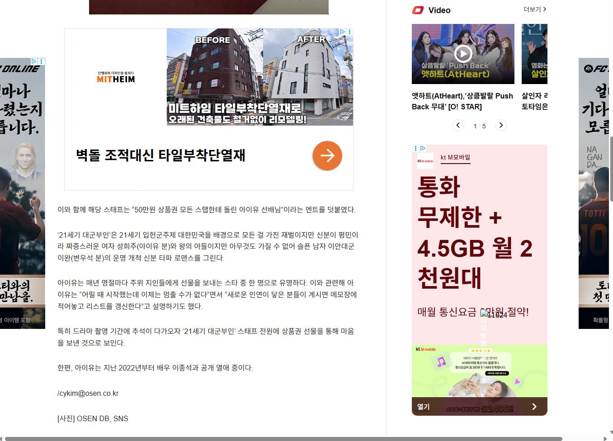The width and height of the screenshot is (613, 441).
Task: Click the red Video section logo icon
Action: pyautogui.click(x=418, y=10)
